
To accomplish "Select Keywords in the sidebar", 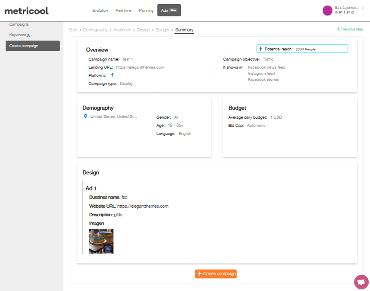I will [19, 35].
